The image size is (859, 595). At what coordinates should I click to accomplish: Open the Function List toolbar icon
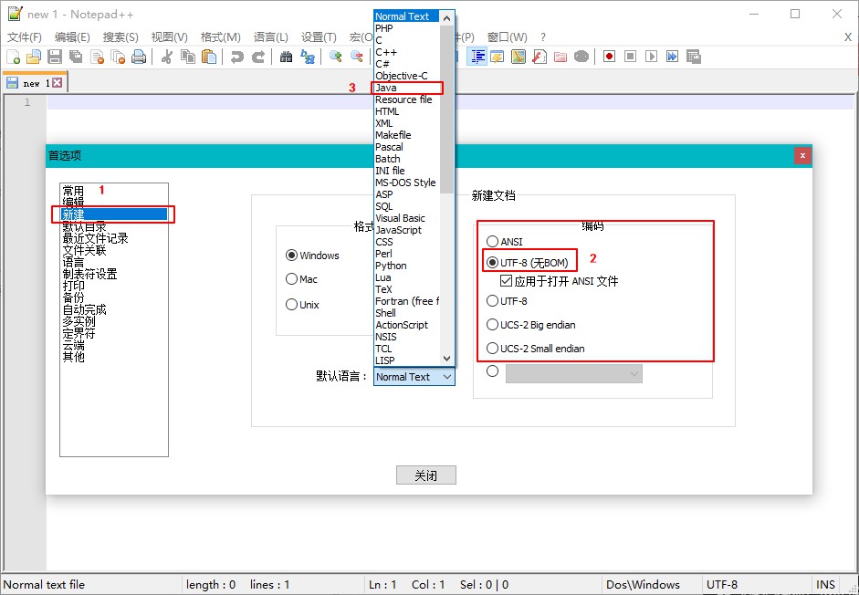coord(539,57)
